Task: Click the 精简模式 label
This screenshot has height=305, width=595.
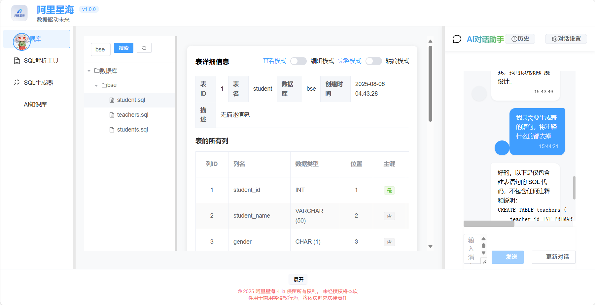Action: tap(398, 61)
